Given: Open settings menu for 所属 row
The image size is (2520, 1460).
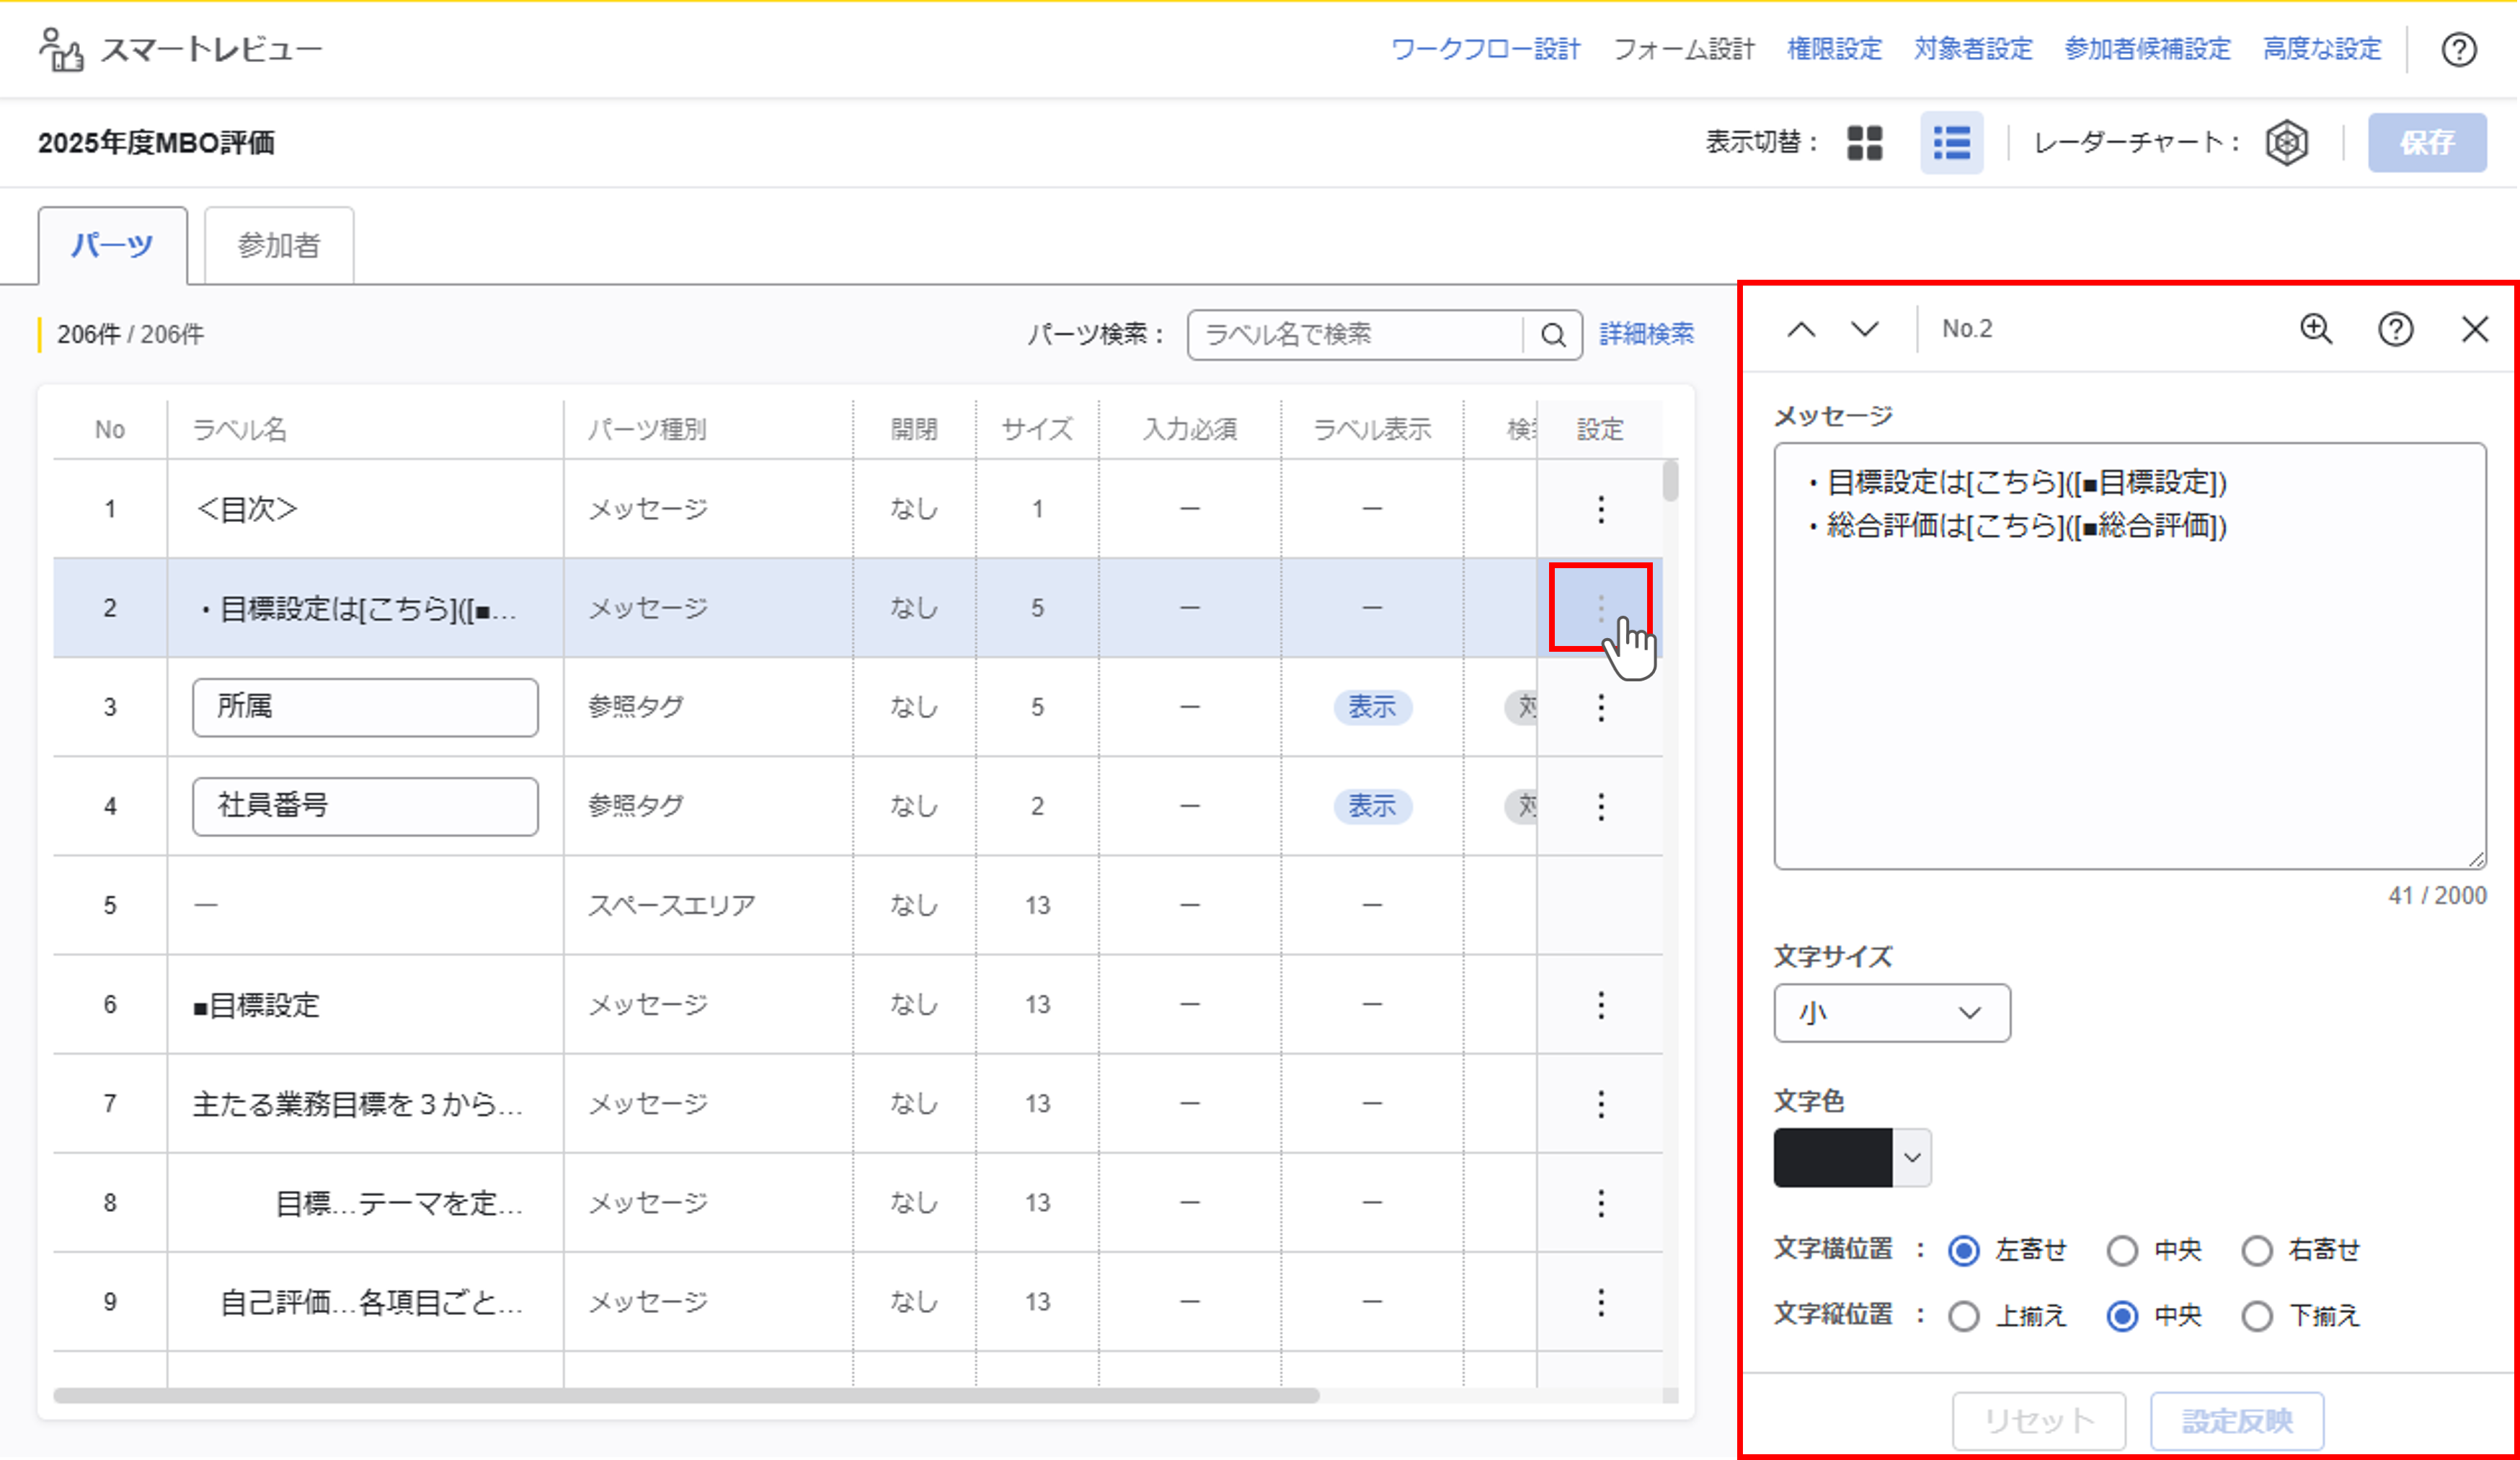Looking at the screenshot, I should pos(1600,707).
